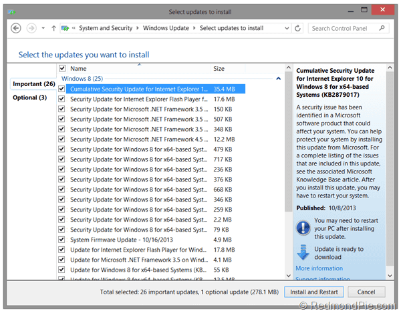Screen dimensions: 401x313
Task: Click the window icon in title bar
Action: [11, 12]
